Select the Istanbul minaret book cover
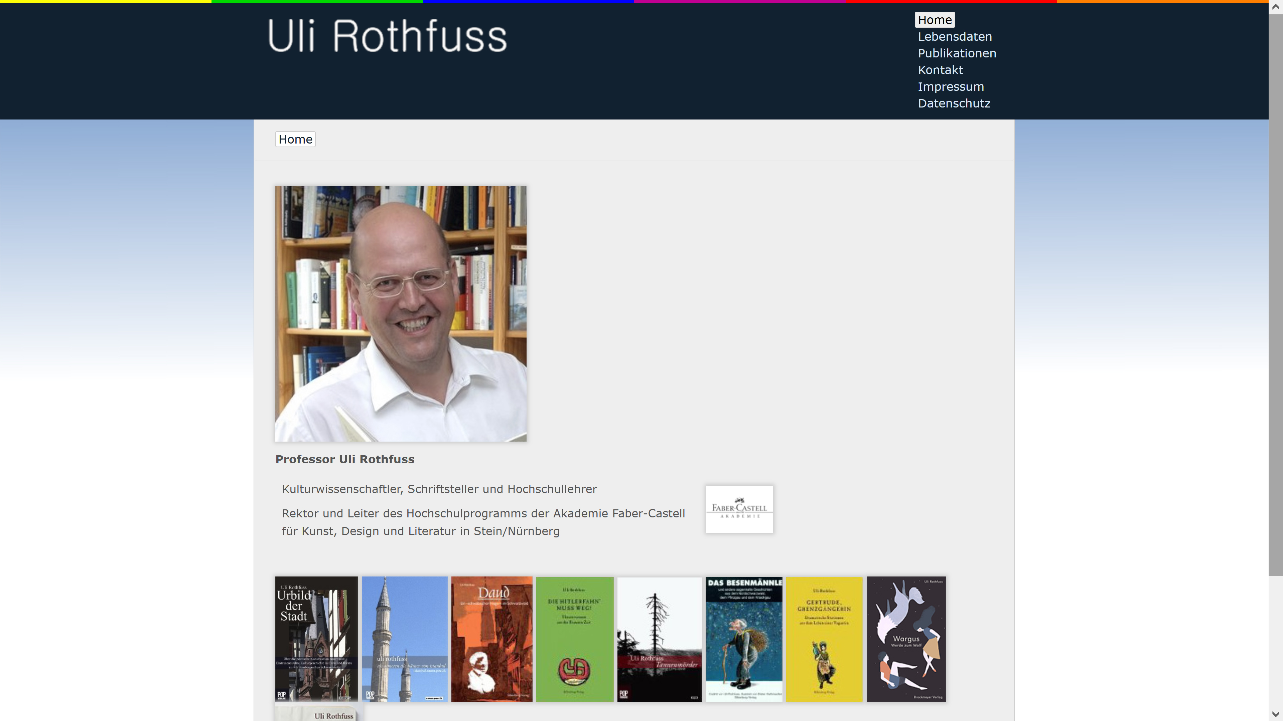 click(x=404, y=640)
